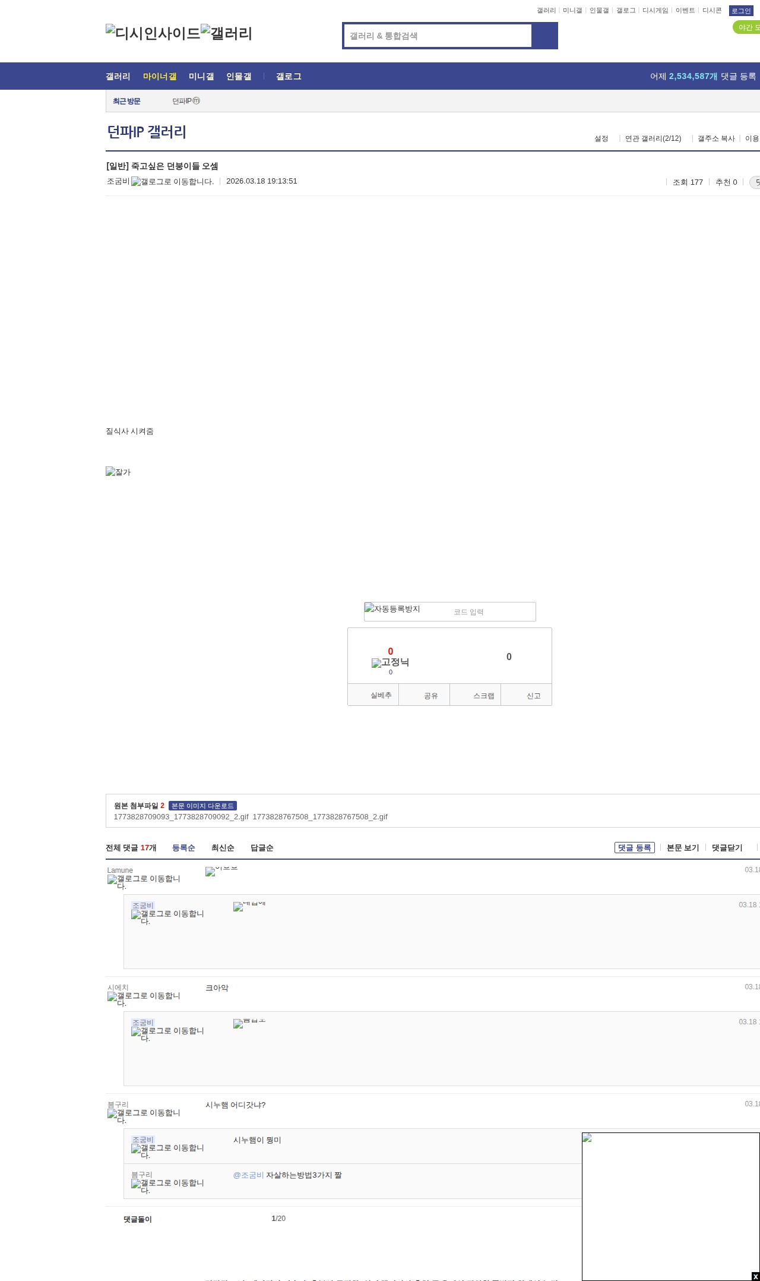
Task: Sort comments by 등록순
Action: [x=183, y=848]
